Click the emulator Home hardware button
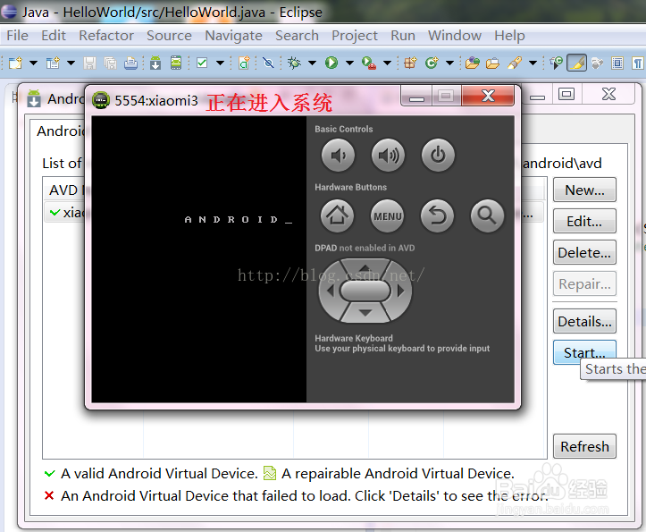 coord(338,215)
